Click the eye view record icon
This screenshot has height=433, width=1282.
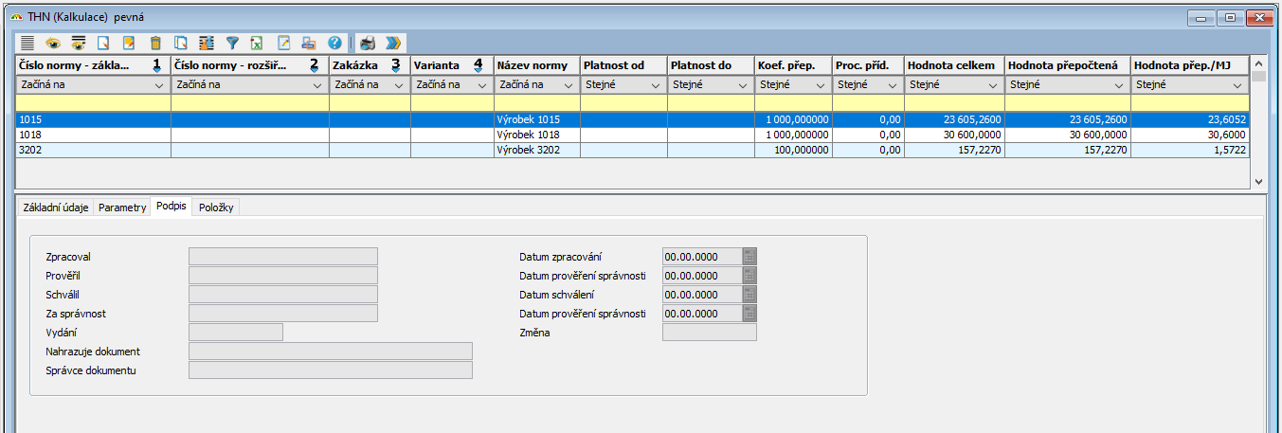pos(53,43)
